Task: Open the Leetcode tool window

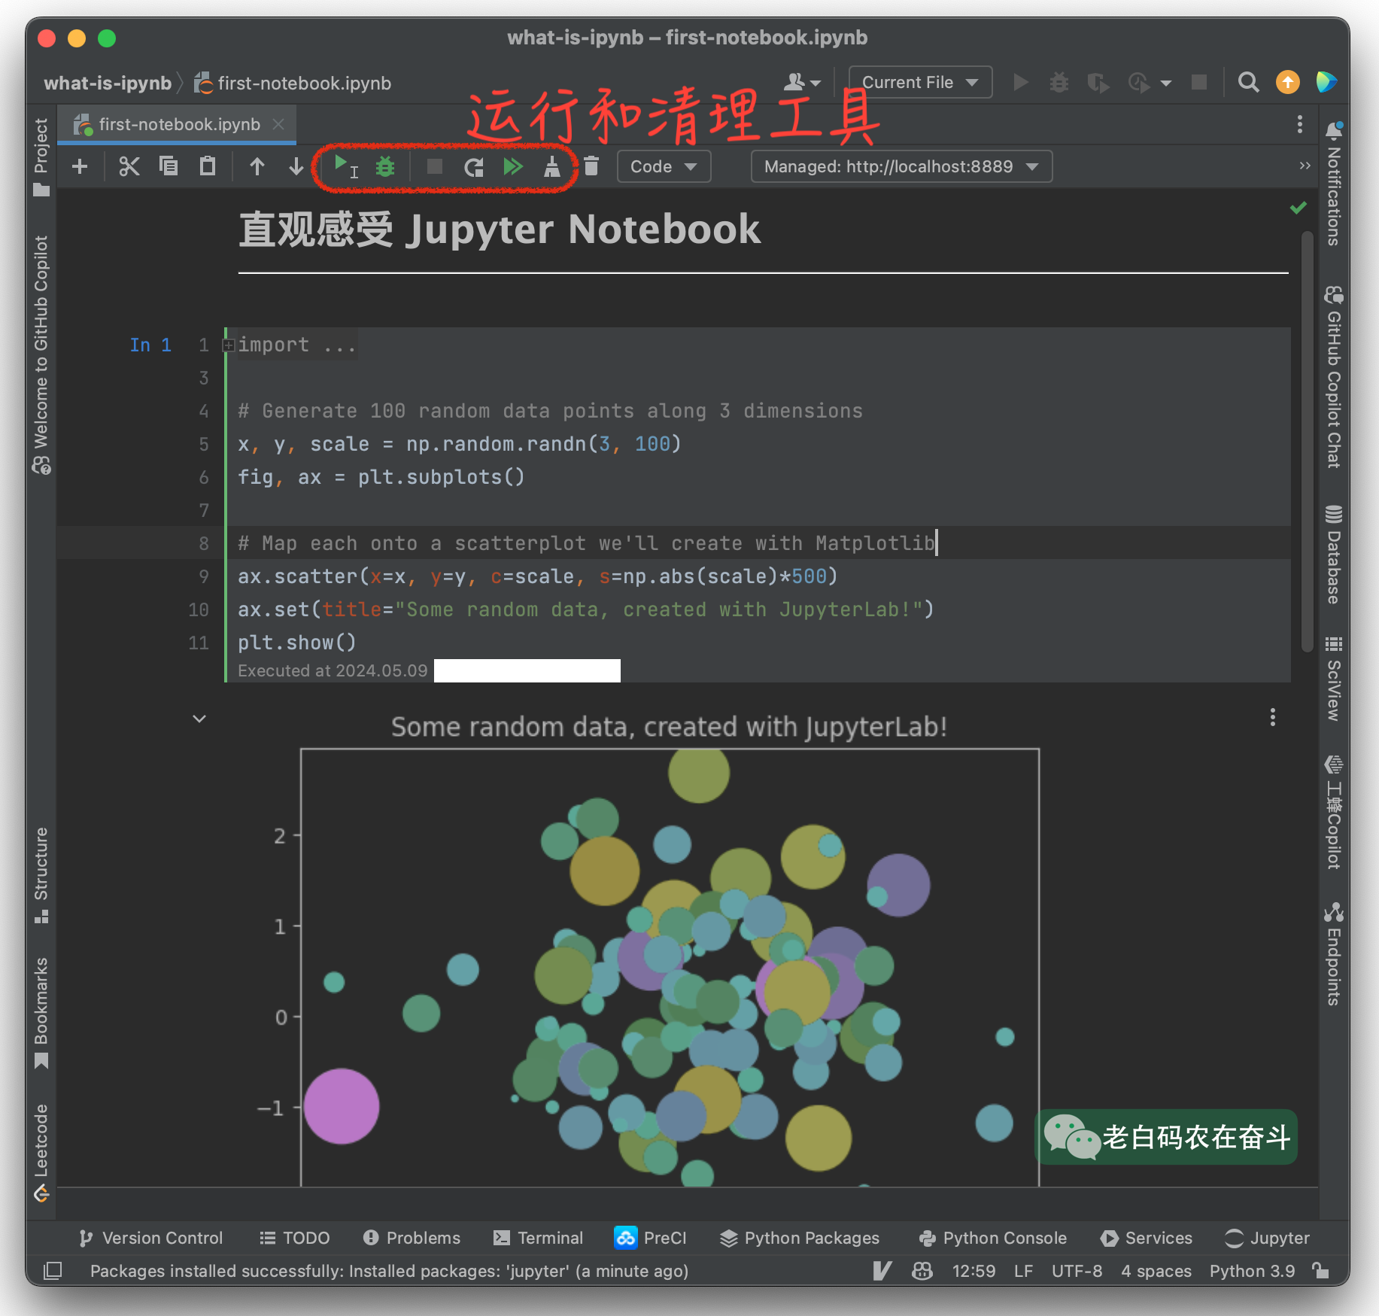Action: pos(41,1153)
